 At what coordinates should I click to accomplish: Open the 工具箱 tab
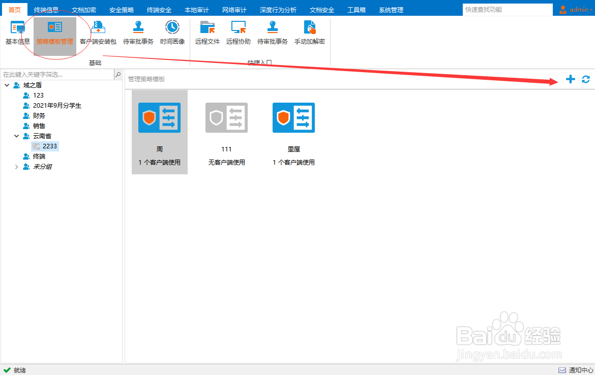(x=356, y=10)
